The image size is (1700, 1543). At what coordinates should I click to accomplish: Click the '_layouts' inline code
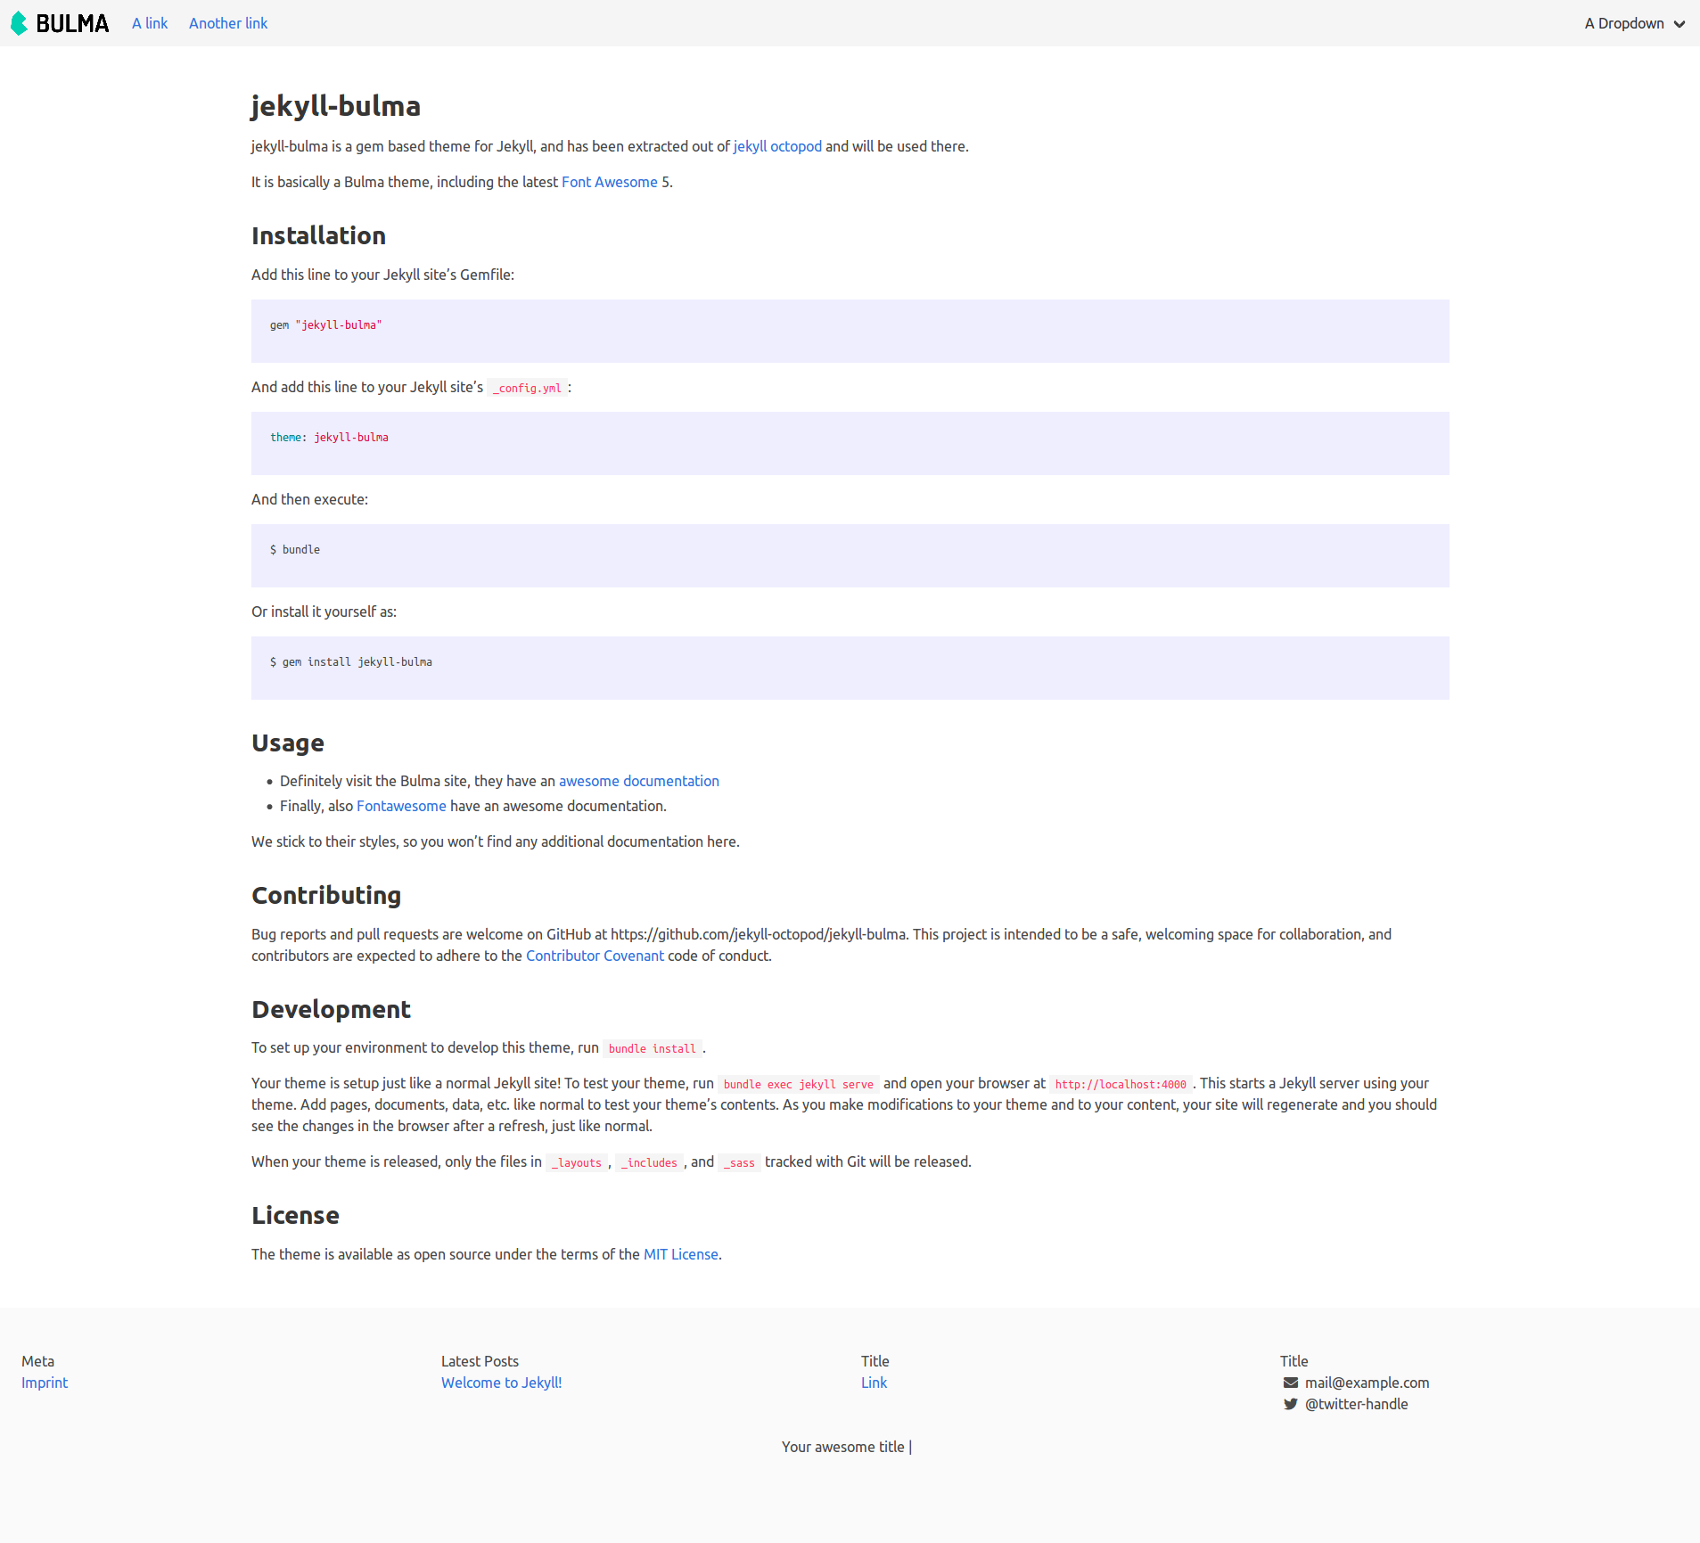click(577, 1162)
